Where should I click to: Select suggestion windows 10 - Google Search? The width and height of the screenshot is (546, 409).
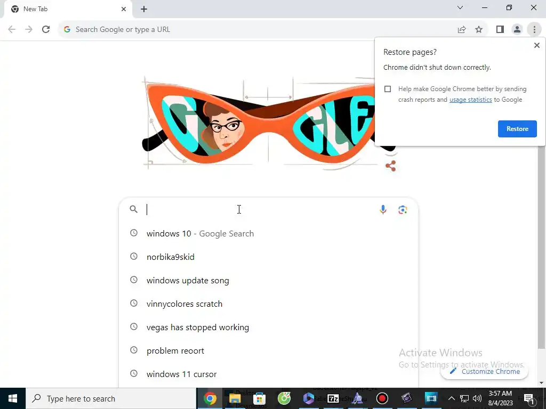coord(268,233)
